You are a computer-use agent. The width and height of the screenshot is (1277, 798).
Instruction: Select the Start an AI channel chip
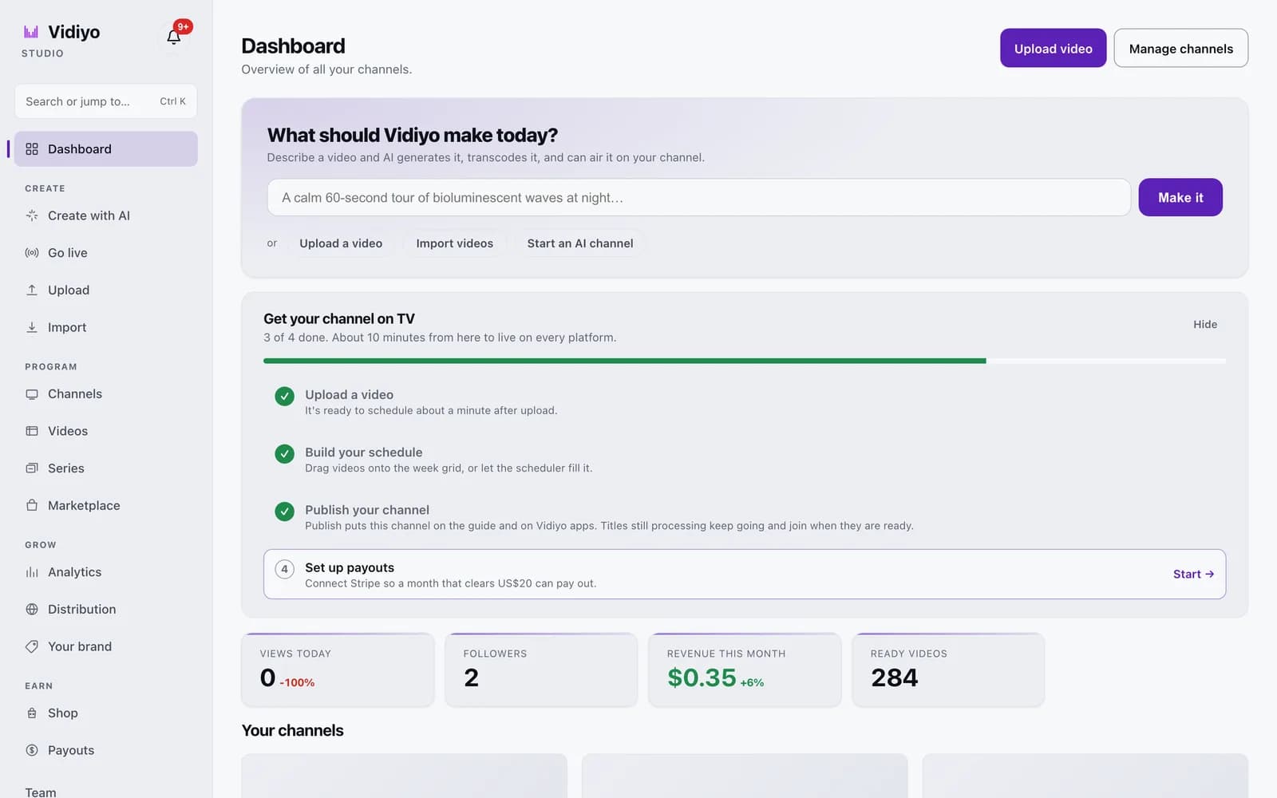pyautogui.click(x=580, y=243)
